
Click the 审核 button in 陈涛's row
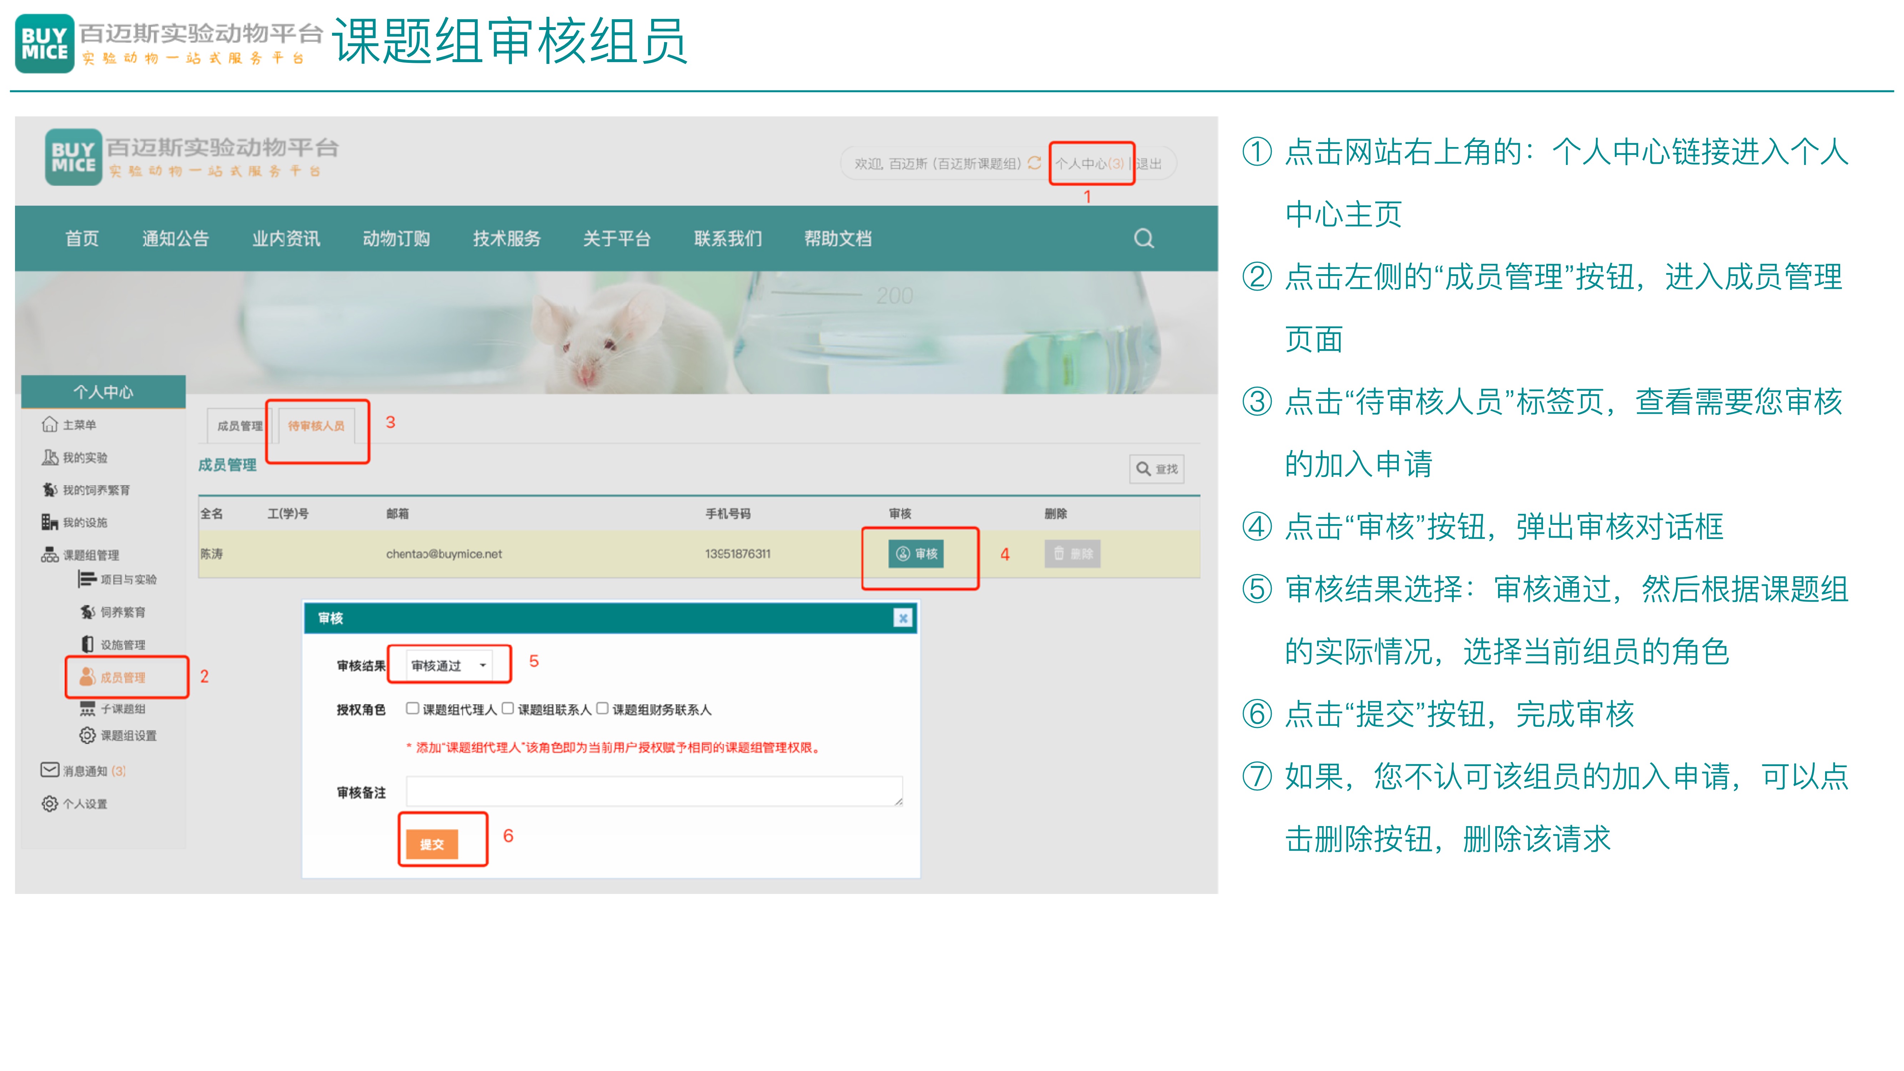point(916,553)
